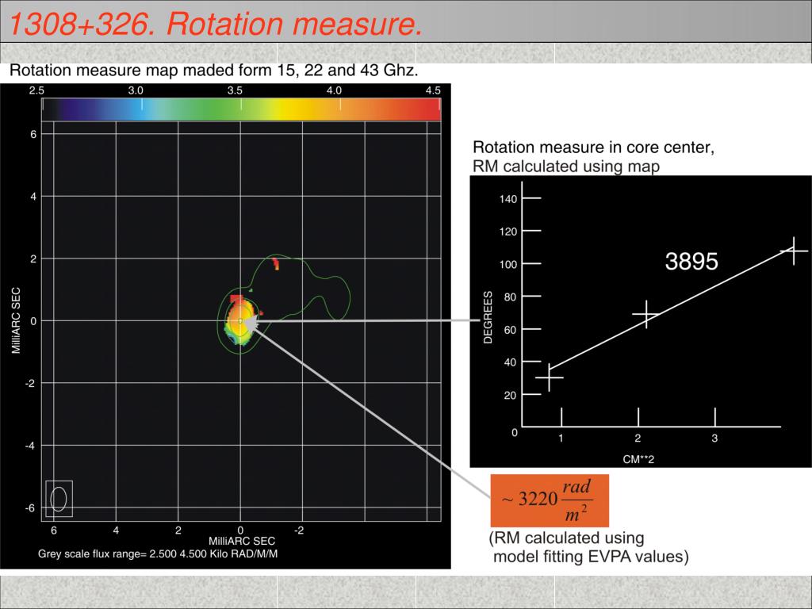Click the "-2" label on the map's x-axis
Viewport: 812px width, 609px height.
[299, 530]
